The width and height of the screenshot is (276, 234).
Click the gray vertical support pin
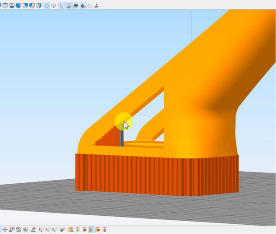coord(122,138)
